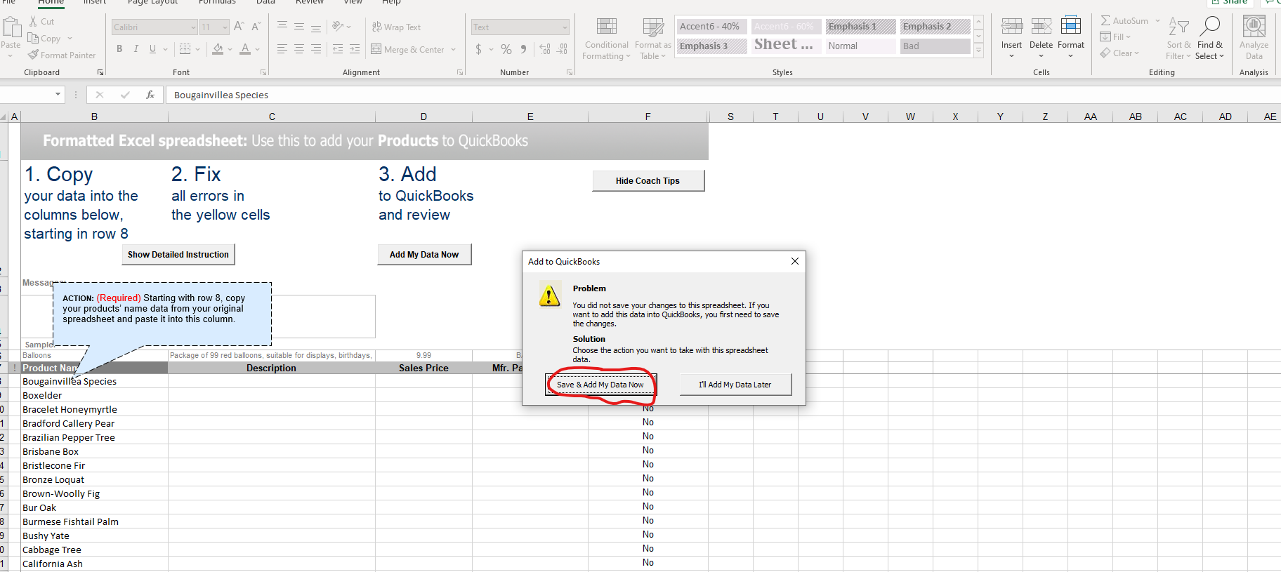
Task: Click the Cut scissors icon
Action: pyautogui.click(x=33, y=21)
